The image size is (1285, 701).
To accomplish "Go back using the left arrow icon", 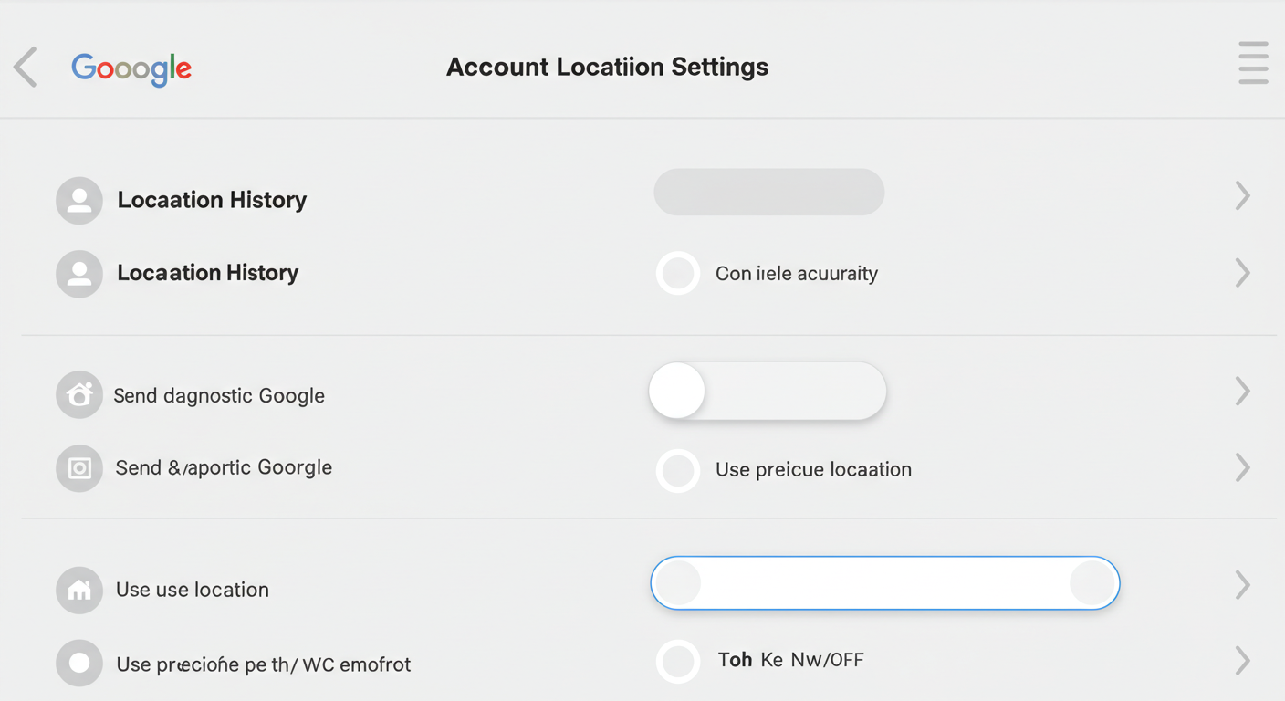I will 26,67.
